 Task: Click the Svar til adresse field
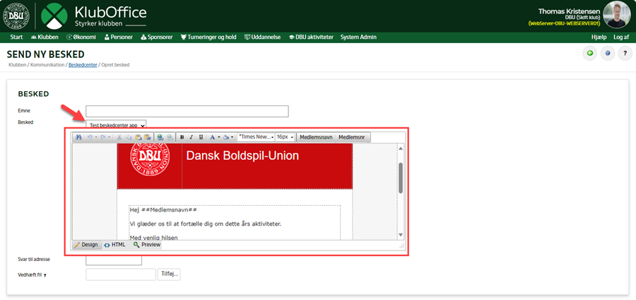[x=114, y=260]
